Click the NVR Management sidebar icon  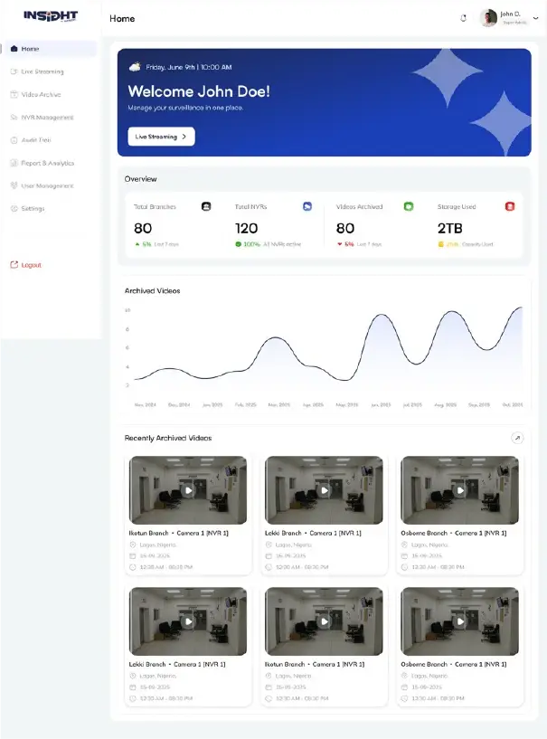[x=14, y=118]
